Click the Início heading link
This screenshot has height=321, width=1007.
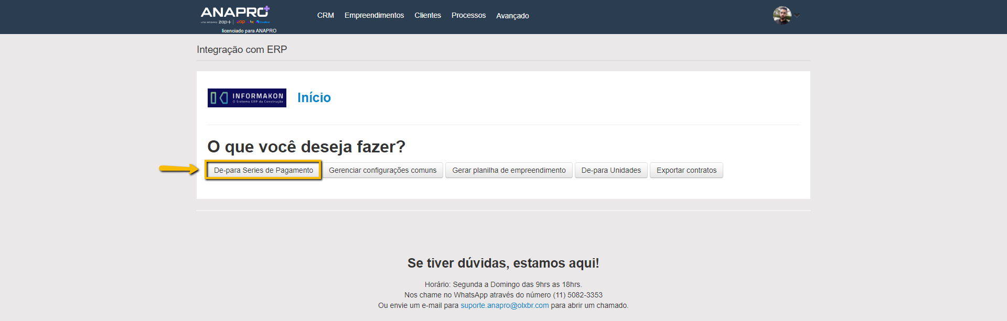pyautogui.click(x=314, y=98)
